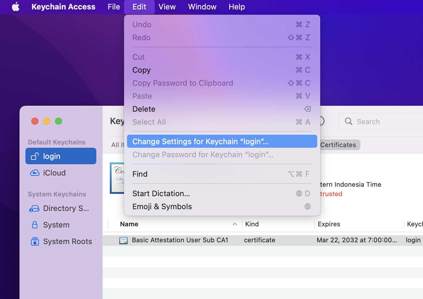Sort the list by Expires column

(329, 224)
